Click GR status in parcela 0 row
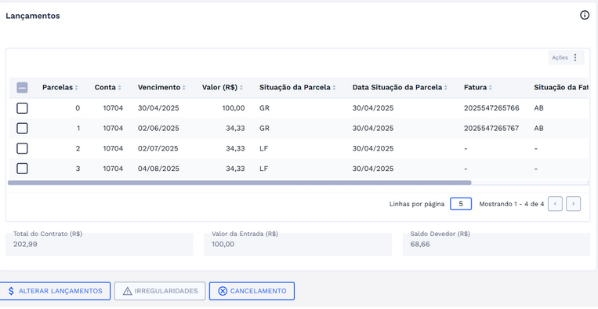The image size is (598, 309). click(x=264, y=108)
